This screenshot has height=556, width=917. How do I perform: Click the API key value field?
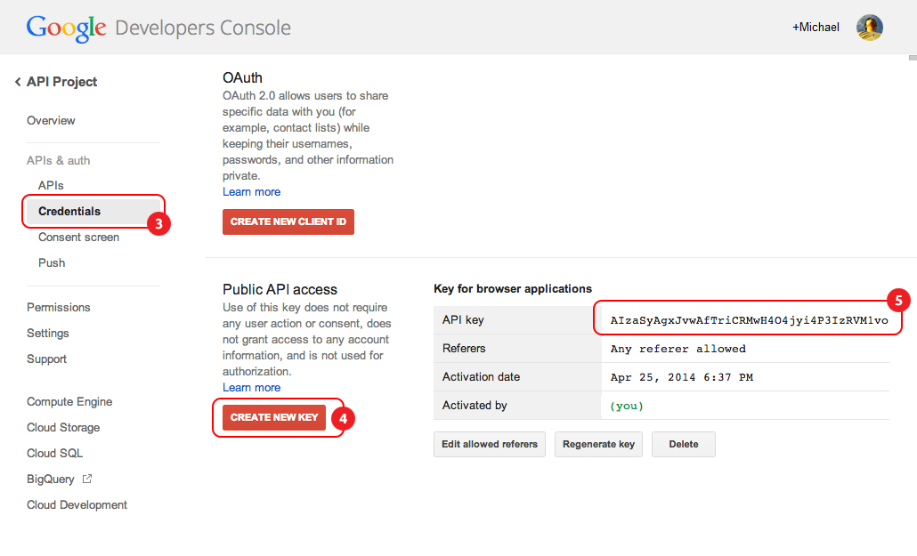point(749,320)
